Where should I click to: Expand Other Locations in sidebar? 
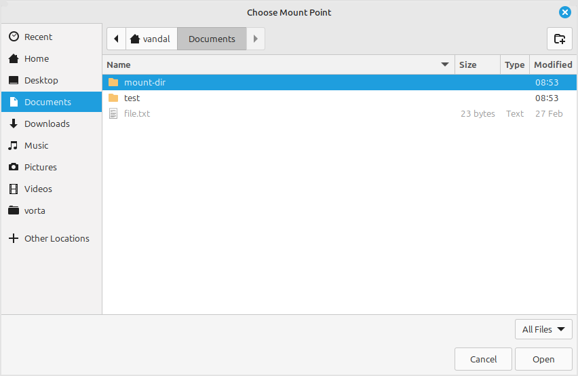[x=56, y=238]
